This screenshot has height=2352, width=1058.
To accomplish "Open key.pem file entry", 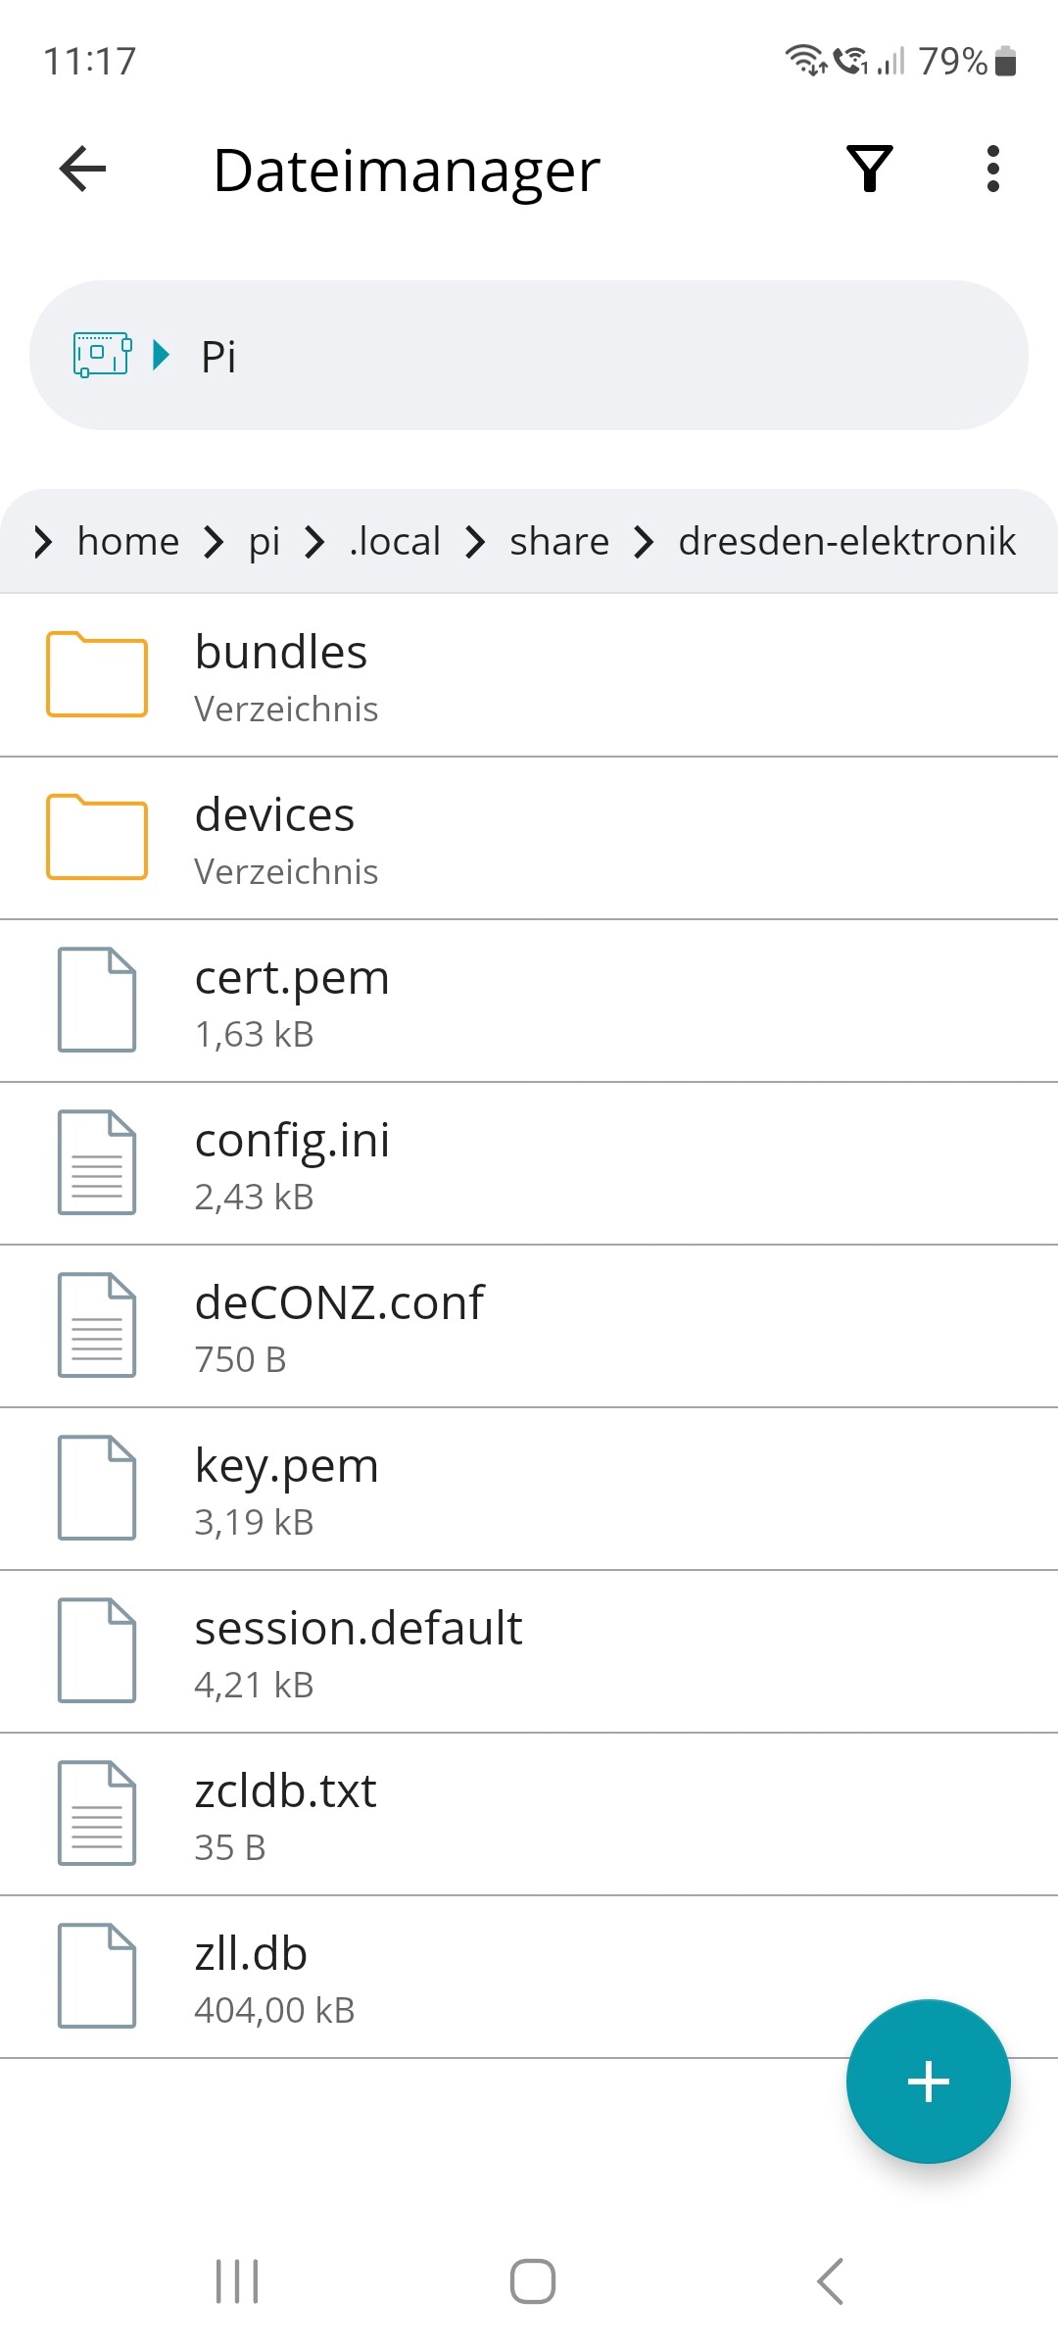I will pos(286,1488).
